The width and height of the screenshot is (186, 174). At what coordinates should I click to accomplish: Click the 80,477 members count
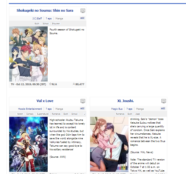pos(80,84)
